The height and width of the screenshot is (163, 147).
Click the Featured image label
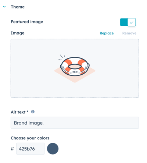[27, 22]
